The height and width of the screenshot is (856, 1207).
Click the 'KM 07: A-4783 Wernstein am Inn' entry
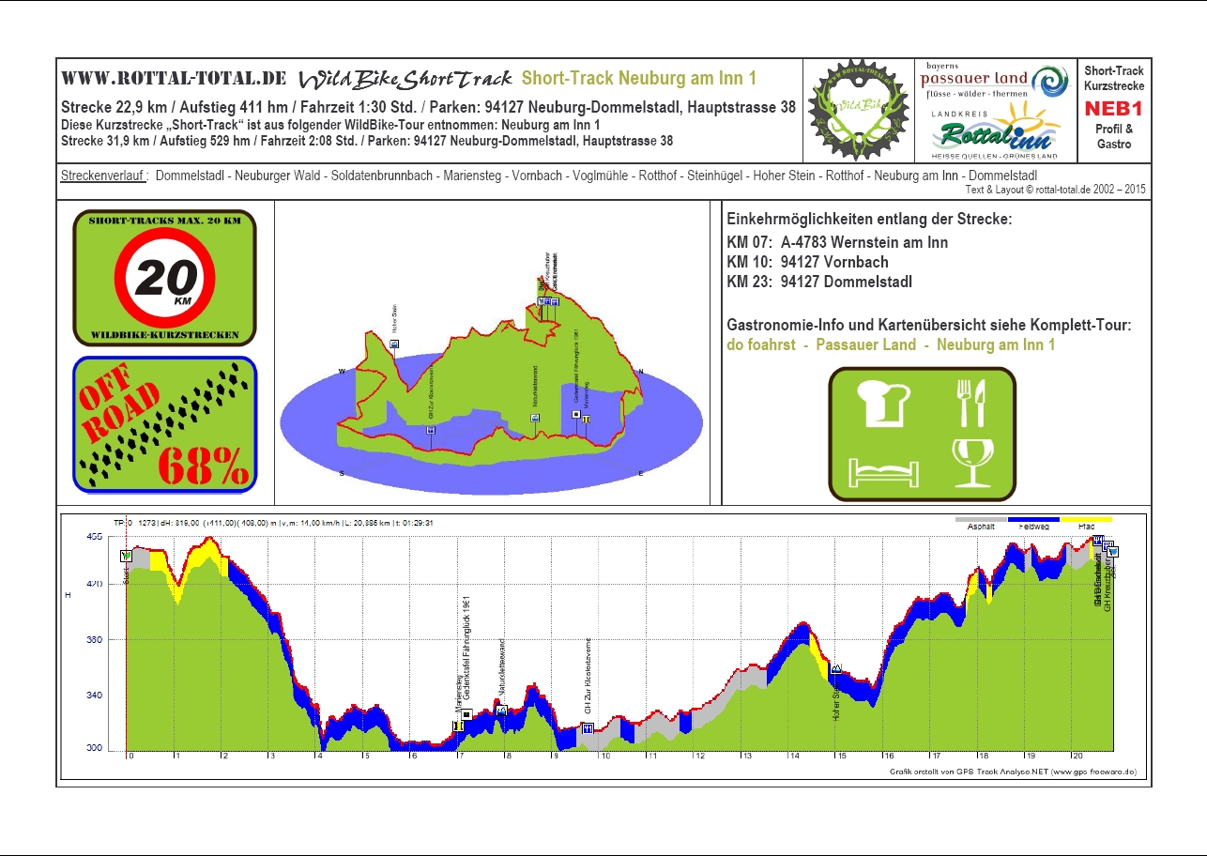click(x=837, y=242)
